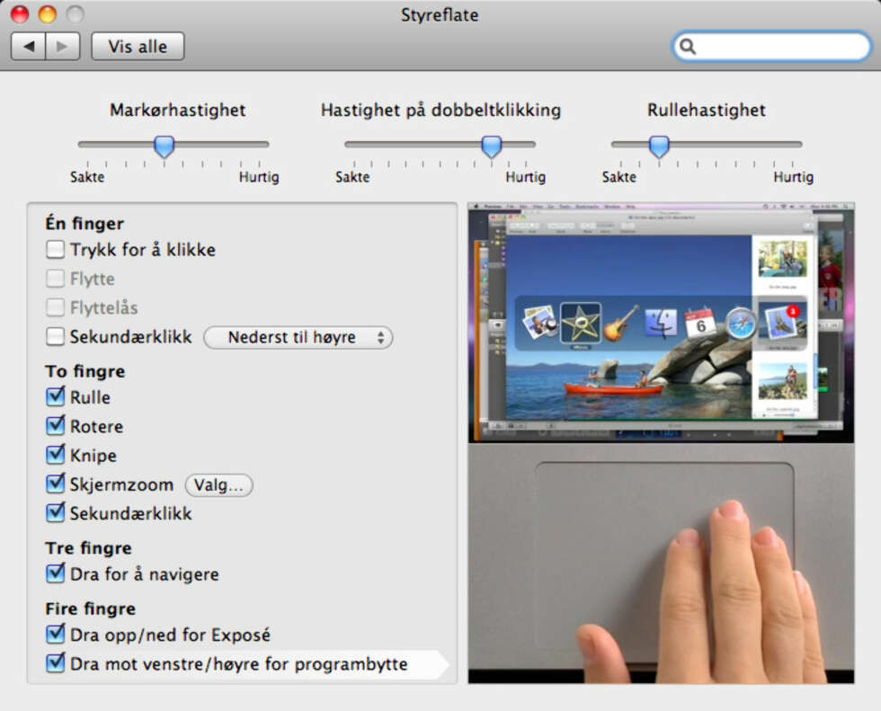881x711 pixels.
Task: Click the hand on trackpad demonstration image
Action: [662, 564]
